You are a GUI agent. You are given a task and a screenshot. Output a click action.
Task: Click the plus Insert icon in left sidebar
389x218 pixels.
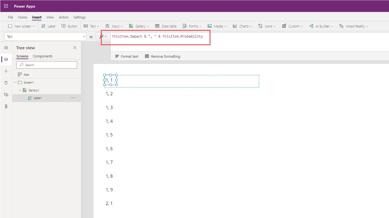click(x=6, y=71)
